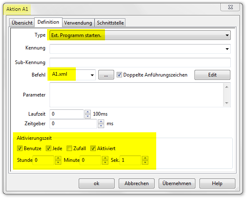
Task: Enable the Zufall checkbox
Action: 69,148
